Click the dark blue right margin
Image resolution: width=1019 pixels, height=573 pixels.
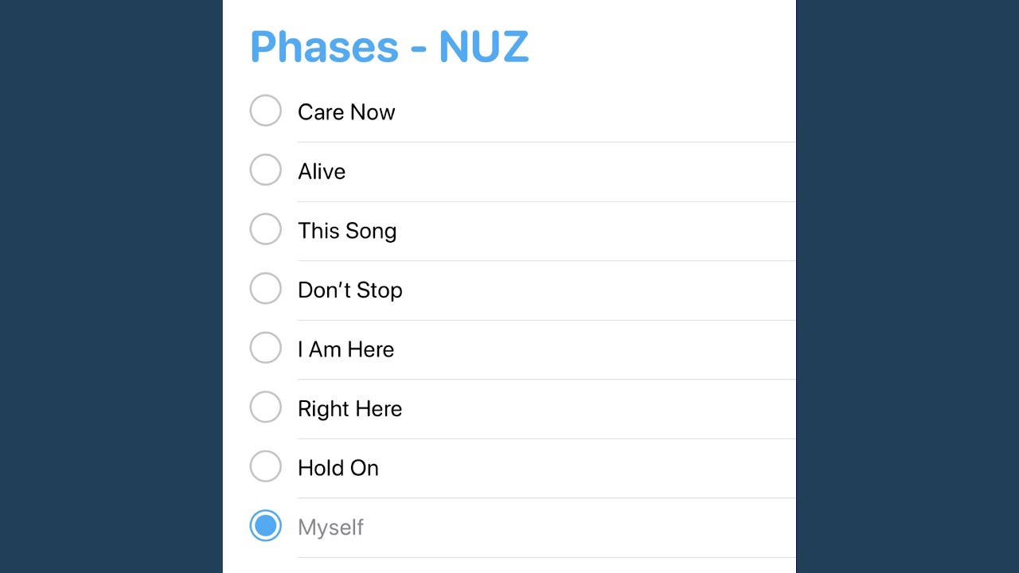pos(908,286)
